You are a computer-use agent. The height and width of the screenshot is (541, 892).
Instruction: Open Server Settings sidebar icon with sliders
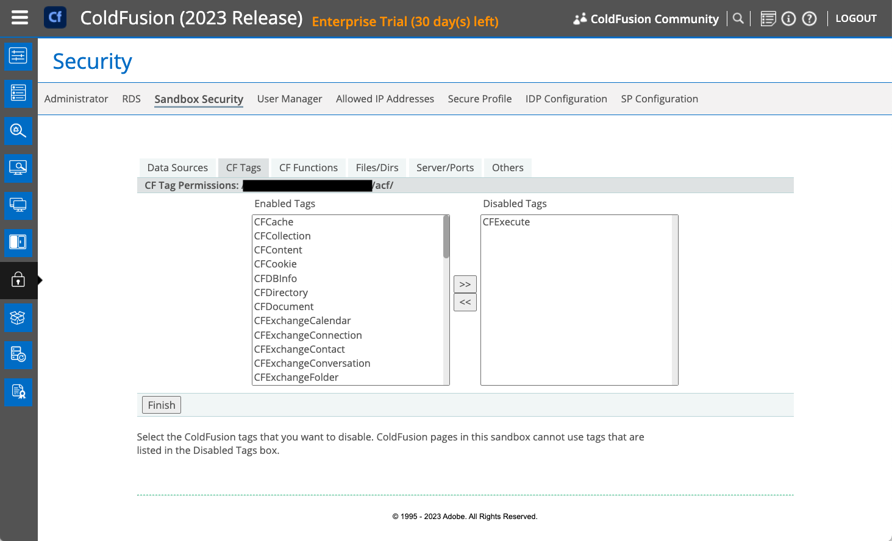(x=18, y=56)
